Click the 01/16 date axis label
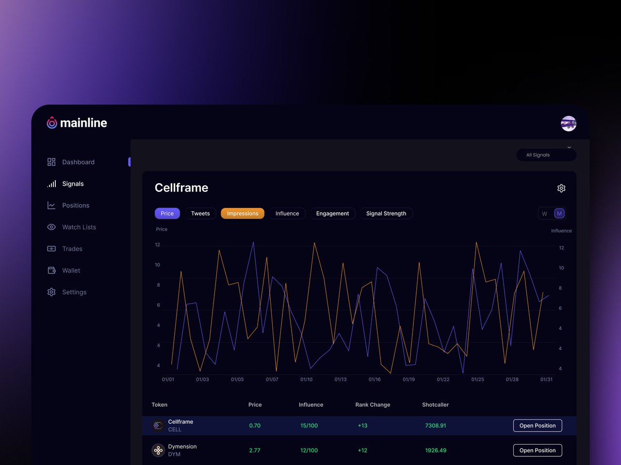Image resolution: width=621 pixels, height=465 pixels. click(375, 380)
